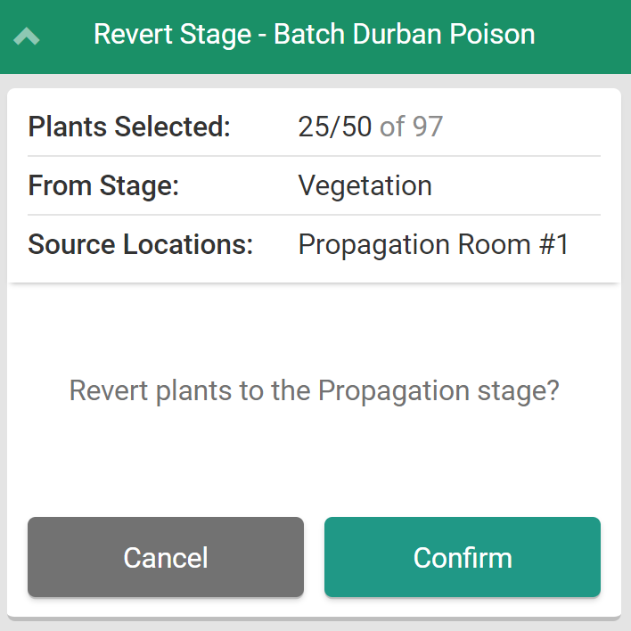Viewport: 631px width, 631px height.
Task: Click the green header bar's empty right side
Action: pyautogui.click(x=584, y=36)
